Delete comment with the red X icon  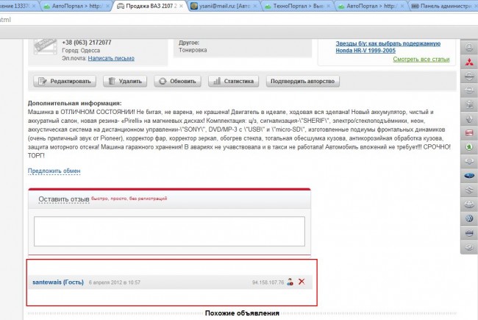tap(302, 282)
